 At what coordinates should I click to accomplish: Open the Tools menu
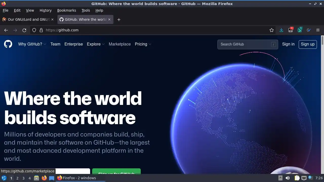(86, 10)
